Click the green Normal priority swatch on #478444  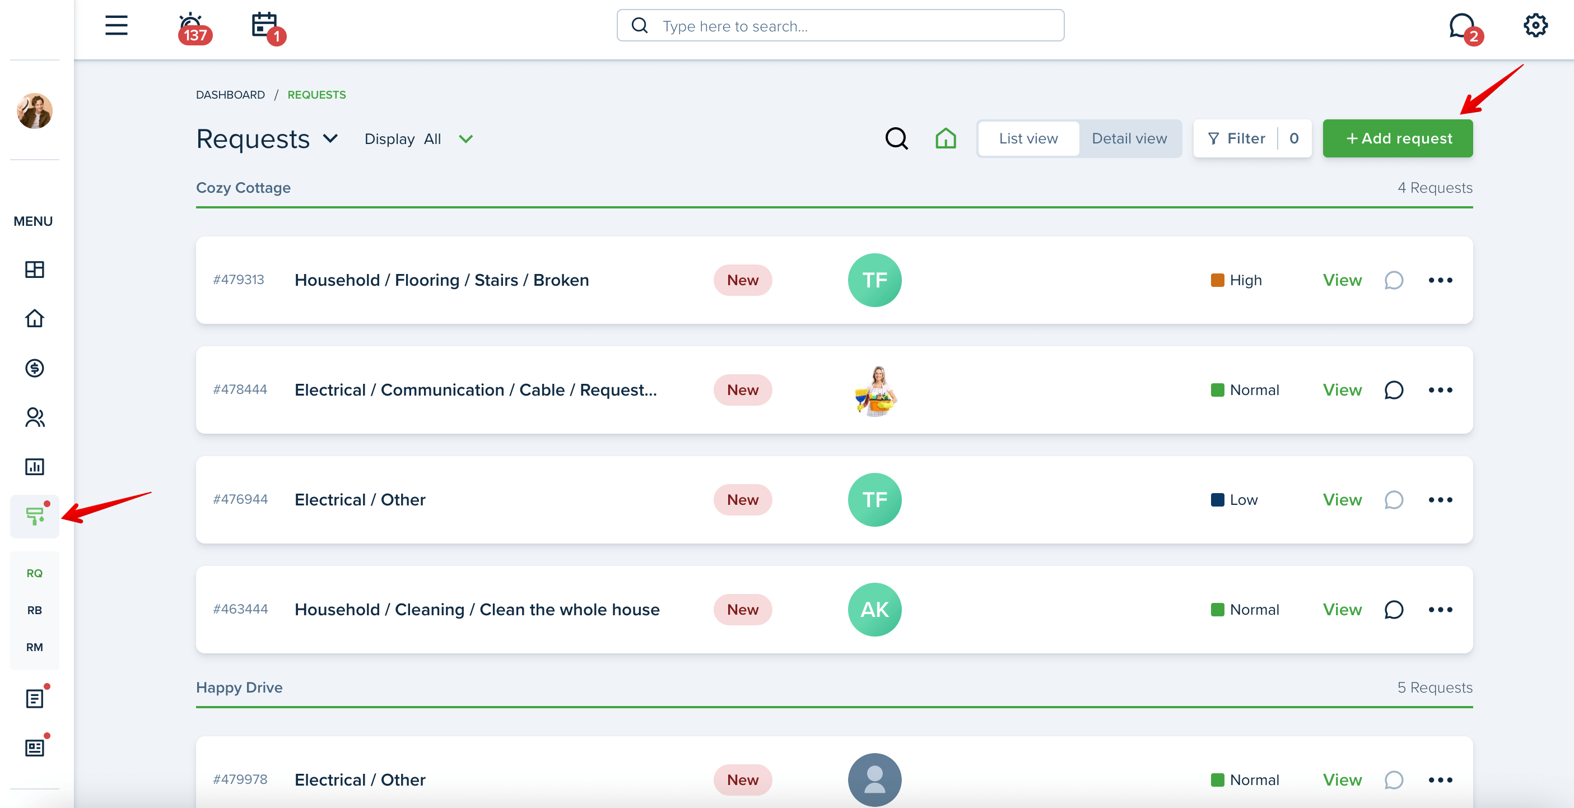click(1217, 390)
